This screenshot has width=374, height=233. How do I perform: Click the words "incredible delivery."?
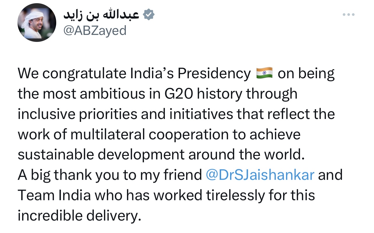point(79,216)
